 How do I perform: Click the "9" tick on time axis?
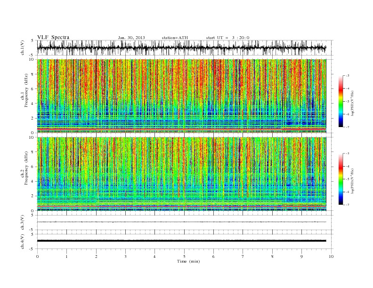(301, 256)
